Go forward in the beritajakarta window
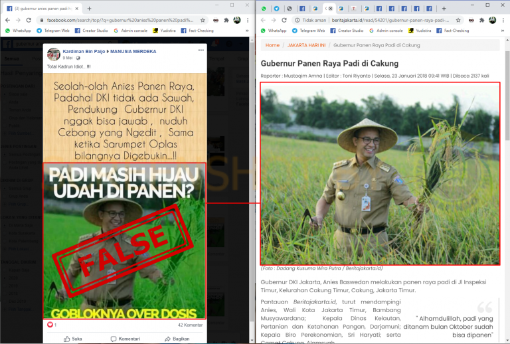Screen dimensions: 510x344 point(274,20)
